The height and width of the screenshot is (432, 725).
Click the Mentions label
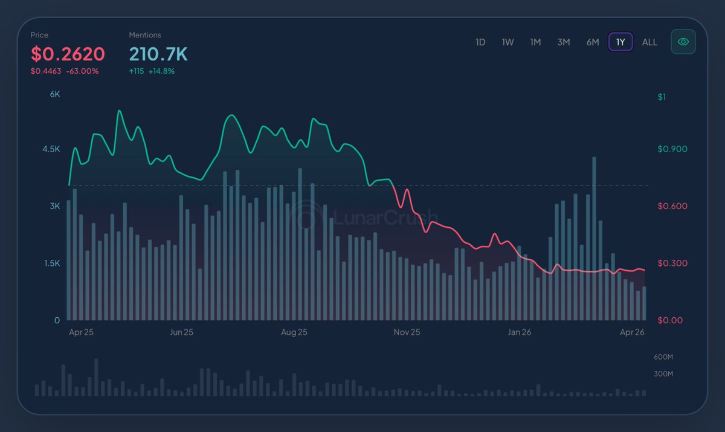coord(145,35)
